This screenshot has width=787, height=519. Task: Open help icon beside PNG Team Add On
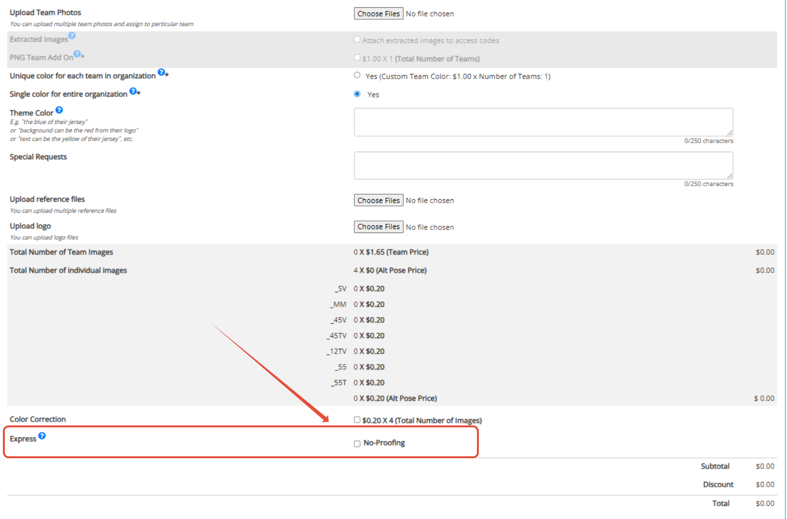[x=77, y=54]
